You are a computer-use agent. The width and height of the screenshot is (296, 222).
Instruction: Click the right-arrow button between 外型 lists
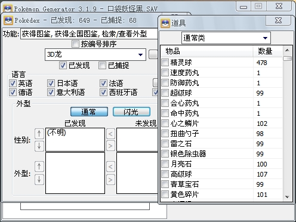(110, 180)
